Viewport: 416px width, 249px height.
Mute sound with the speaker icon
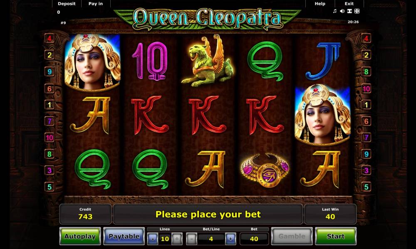click(x=342, y=11)
